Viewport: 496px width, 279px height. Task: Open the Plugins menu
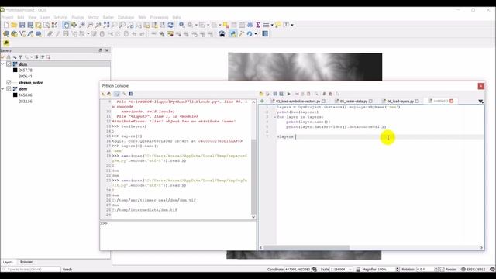tap(77, 17)
